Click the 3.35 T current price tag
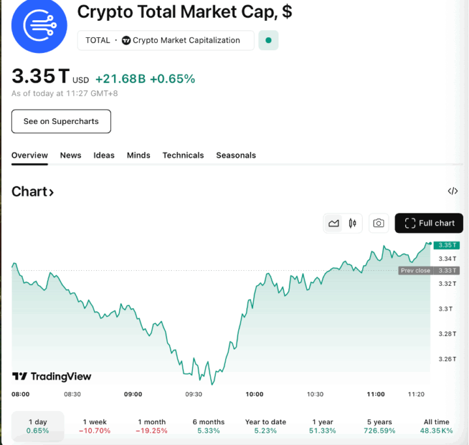This screenshot has width=469, height=445. pyautogui.click(x=447, y=245)
